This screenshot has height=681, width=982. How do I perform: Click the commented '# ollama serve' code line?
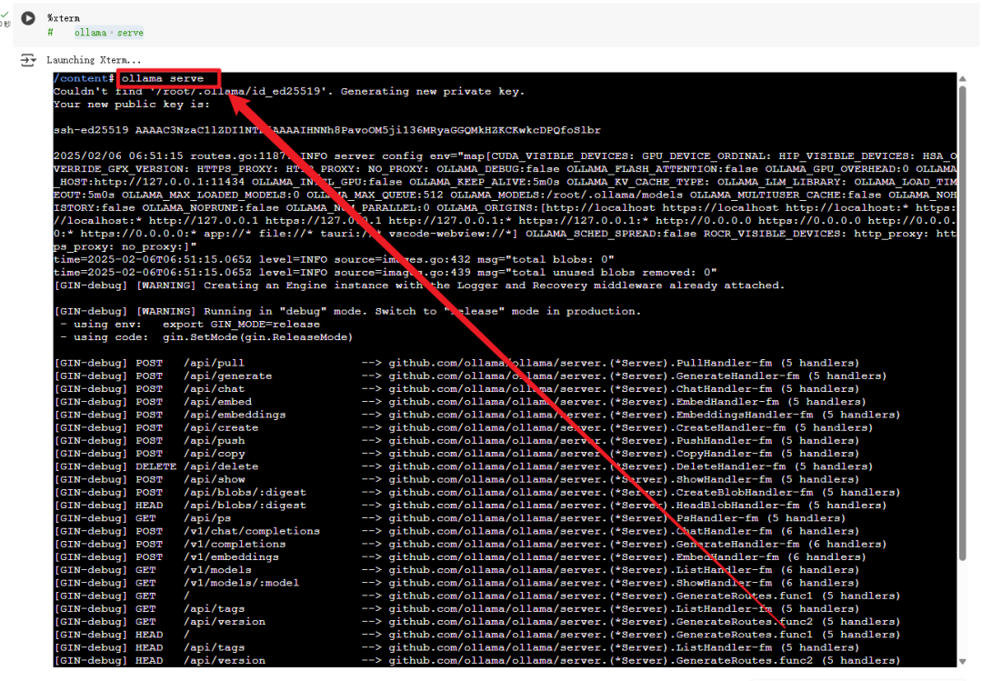click(x=95, y=33)
